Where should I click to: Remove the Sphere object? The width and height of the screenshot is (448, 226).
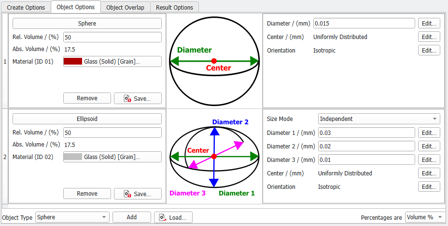pos(87,98)
